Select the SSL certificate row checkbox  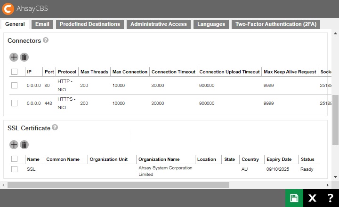14,169
